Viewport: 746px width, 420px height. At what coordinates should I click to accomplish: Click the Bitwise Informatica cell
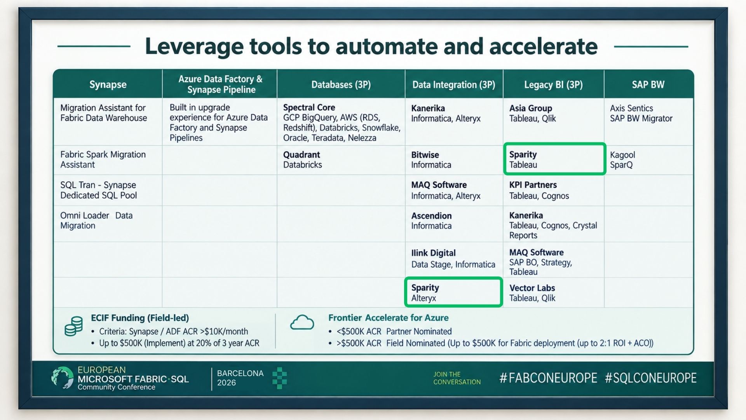point(454,160)
